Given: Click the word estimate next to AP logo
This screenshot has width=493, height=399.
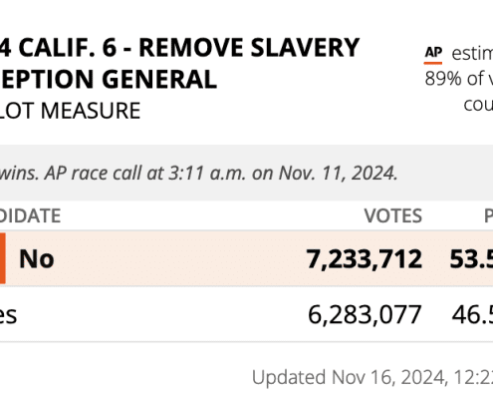Looking at the screenshot, I should (472, 53).
